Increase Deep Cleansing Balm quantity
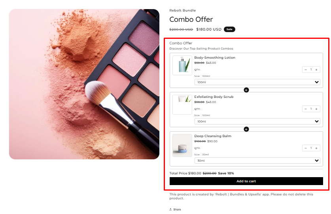Screen dimensions: 331x214 [316, 148]
